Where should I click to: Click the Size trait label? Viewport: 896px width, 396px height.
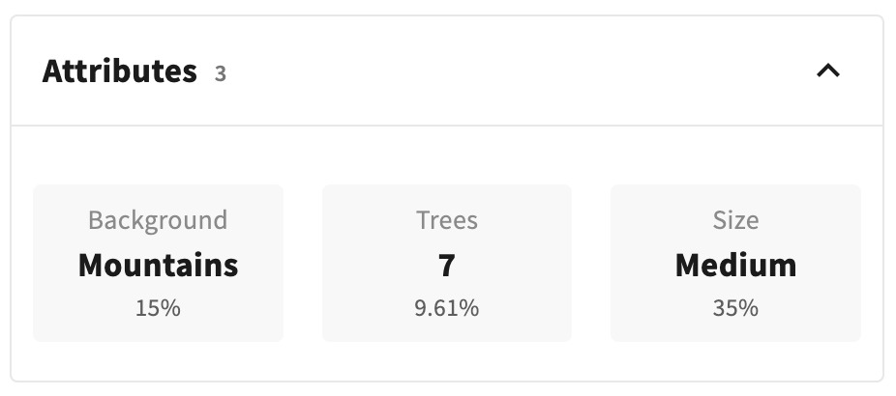coord(735,220)
